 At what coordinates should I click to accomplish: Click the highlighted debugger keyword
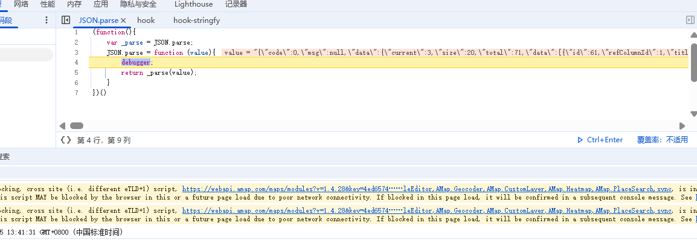[135, 63]
